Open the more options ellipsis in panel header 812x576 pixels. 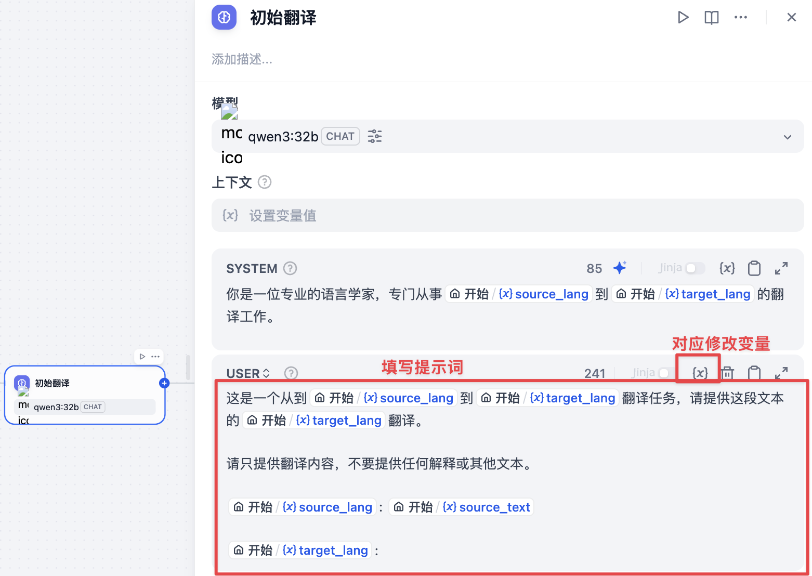coord(741,18)
